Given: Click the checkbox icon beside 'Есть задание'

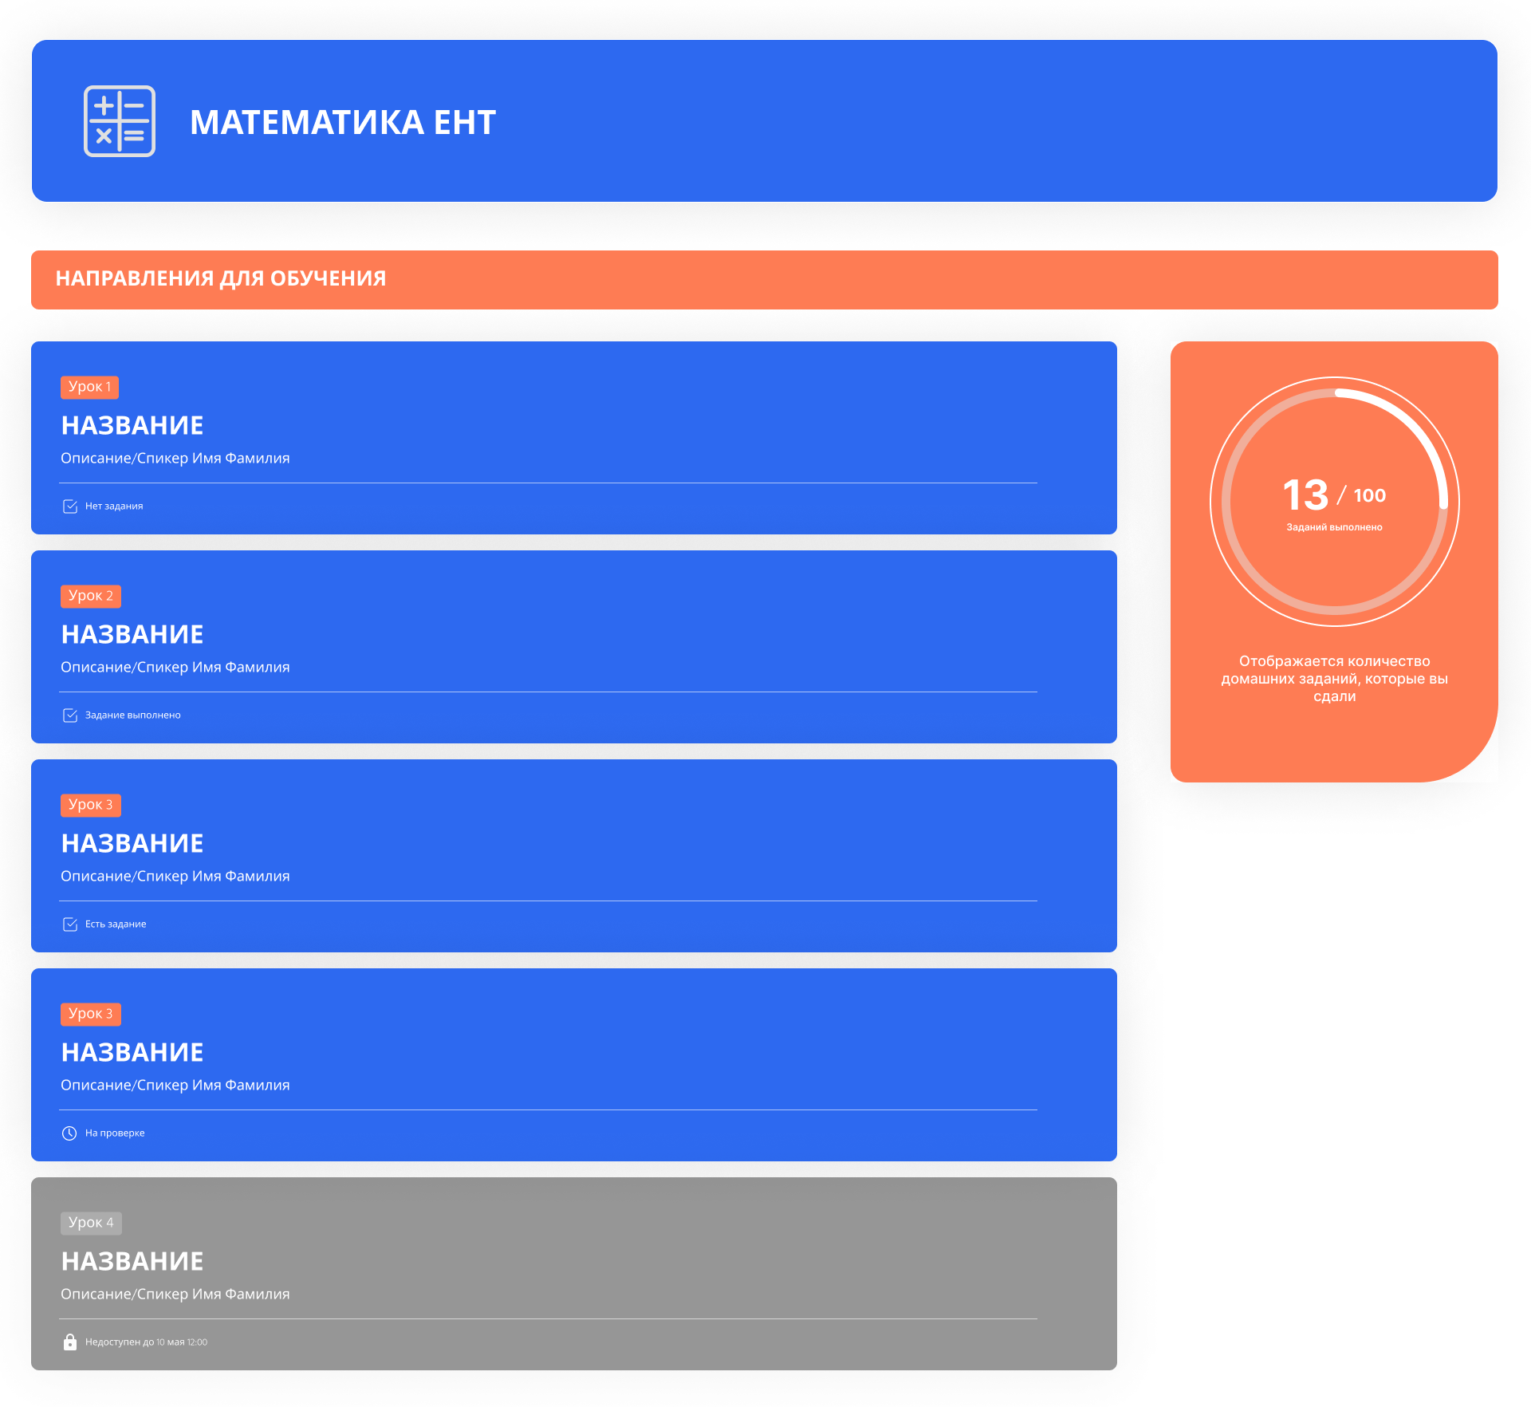Looking at the screenshot, I should (70, 924).
